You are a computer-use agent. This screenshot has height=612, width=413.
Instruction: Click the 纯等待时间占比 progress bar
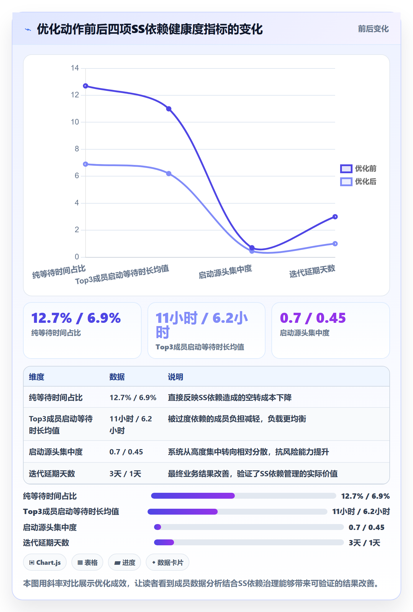click(x=244, y=496)
